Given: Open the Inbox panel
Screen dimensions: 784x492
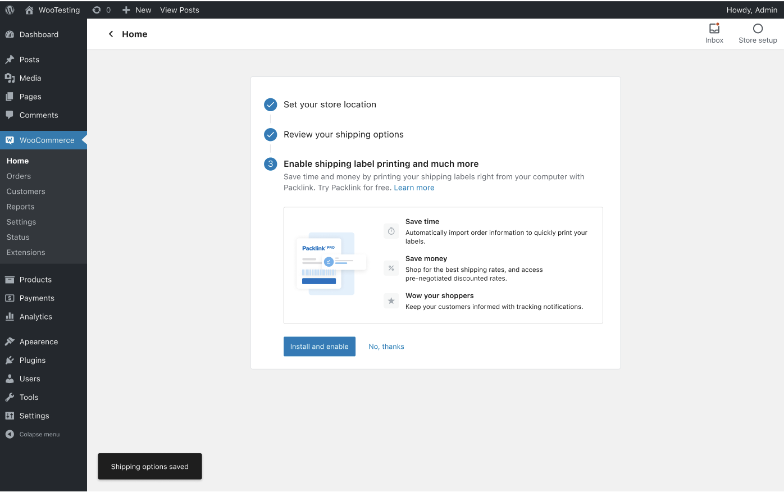Looking at the screenshot, I should point(714,33).
